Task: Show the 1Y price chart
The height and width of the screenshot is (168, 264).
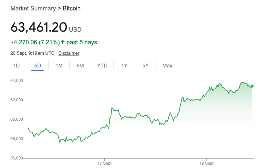Action: tap(124, 66)
